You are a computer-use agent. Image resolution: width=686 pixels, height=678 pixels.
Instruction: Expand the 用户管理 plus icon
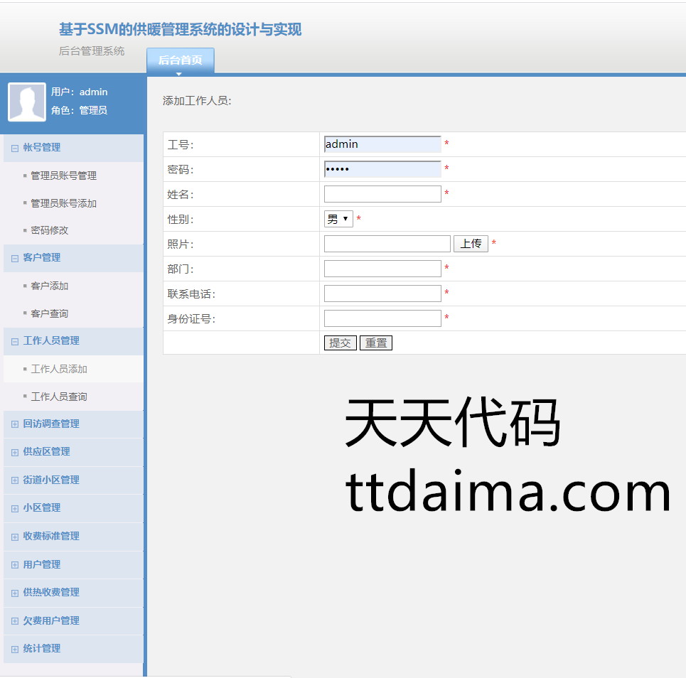pyautogui.click(x=15, y=565)
